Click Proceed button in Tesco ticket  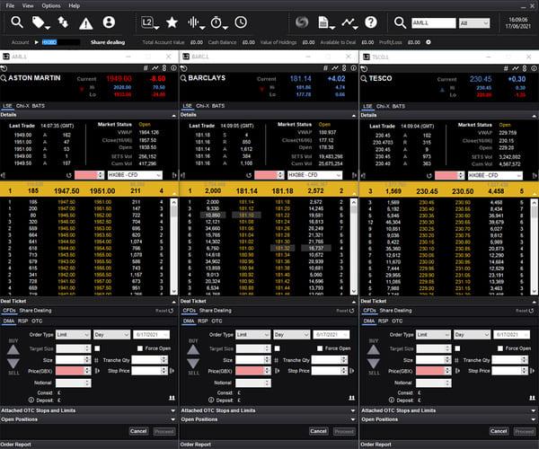point(525,431)
